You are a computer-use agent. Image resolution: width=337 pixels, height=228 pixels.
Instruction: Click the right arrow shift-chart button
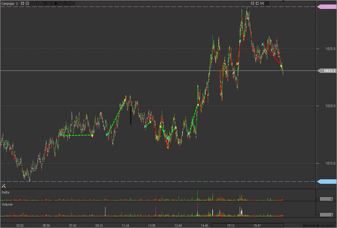(257, 3)
